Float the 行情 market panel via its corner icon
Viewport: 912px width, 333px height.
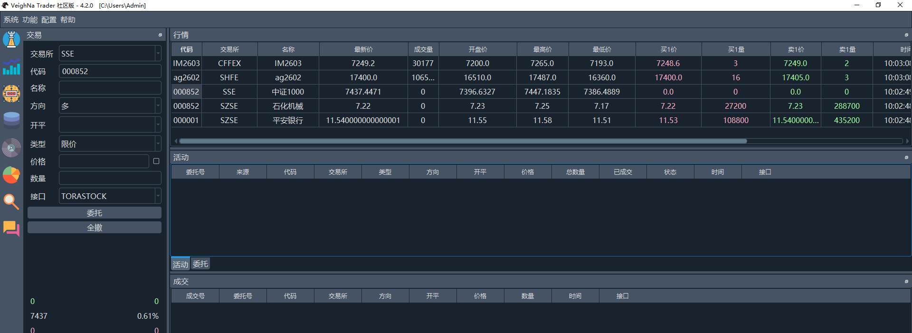906,35
